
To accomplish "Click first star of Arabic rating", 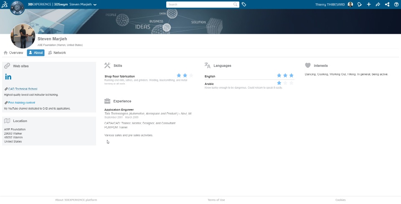I will click(x=279, y=83).
